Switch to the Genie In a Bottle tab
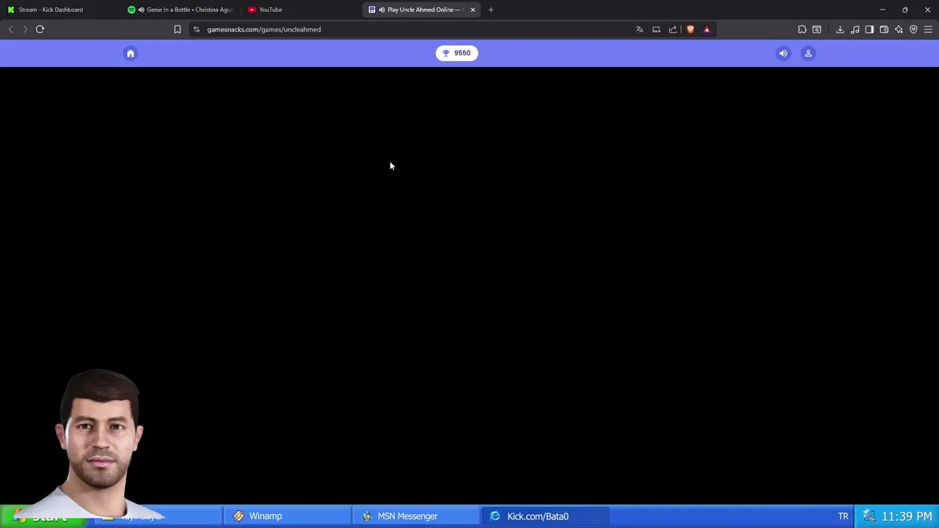The image size is (939, 528). pos(181,10)
